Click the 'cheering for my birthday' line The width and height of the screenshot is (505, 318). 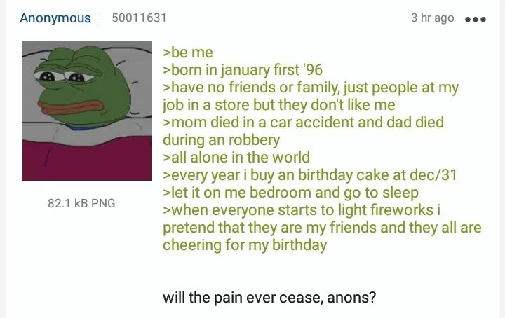[x=245, y=245]
